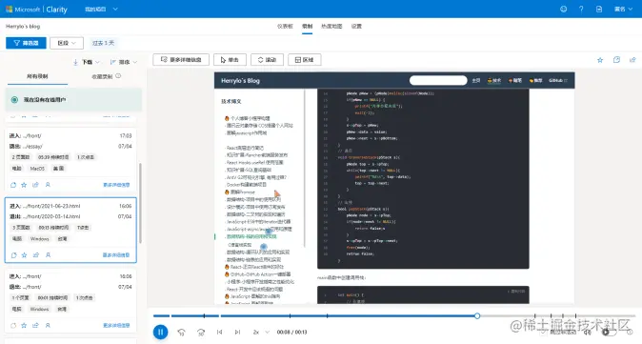This screenshot has height=344, width=642.
Task: Select the live users radio indicator
Action: click(14, 99)
